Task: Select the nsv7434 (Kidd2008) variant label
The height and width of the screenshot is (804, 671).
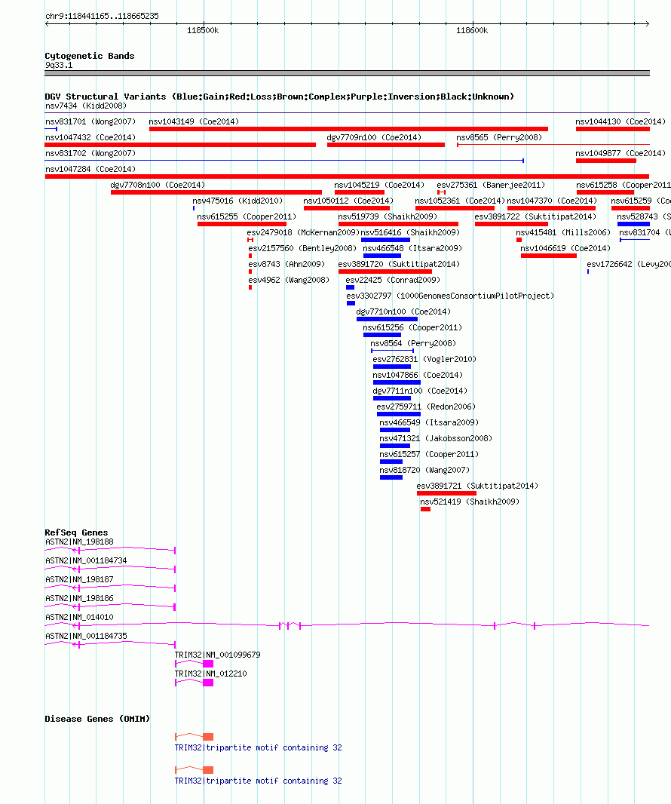Action: tap(86, 106)
